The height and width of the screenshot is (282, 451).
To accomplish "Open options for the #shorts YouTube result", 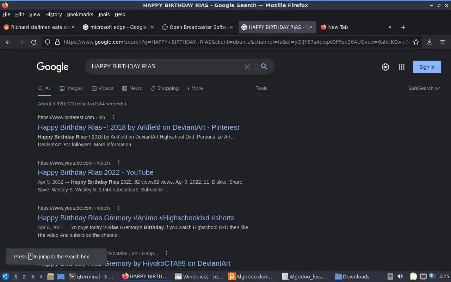I will (119, 208).
